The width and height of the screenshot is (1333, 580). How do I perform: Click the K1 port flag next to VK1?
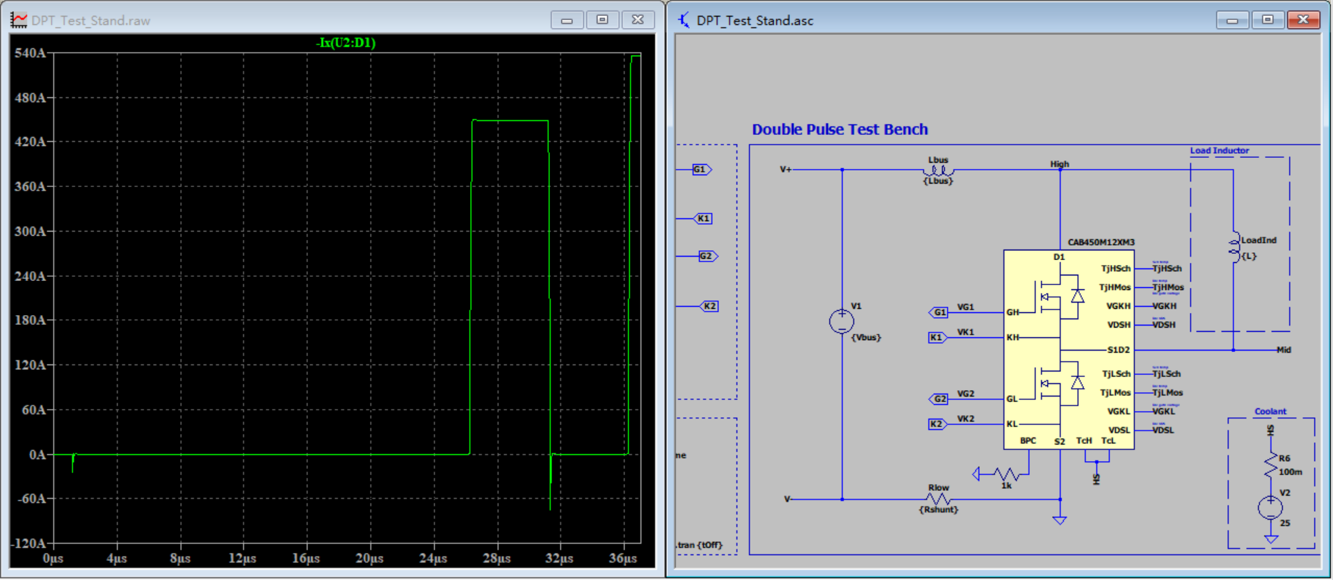[937, 337]
